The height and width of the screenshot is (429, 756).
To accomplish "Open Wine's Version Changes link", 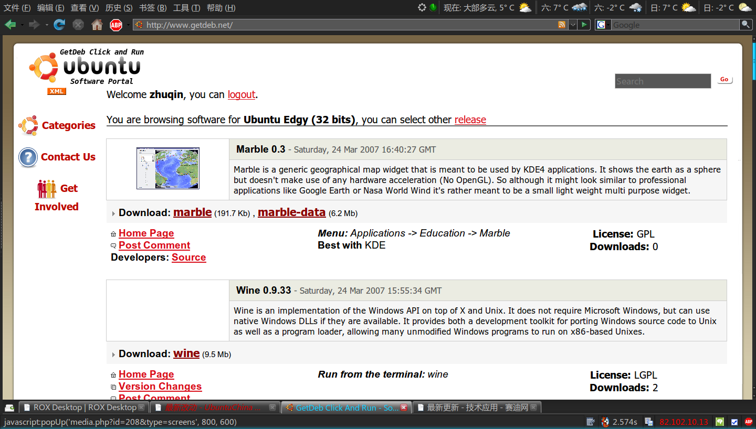I will point(160,387).
